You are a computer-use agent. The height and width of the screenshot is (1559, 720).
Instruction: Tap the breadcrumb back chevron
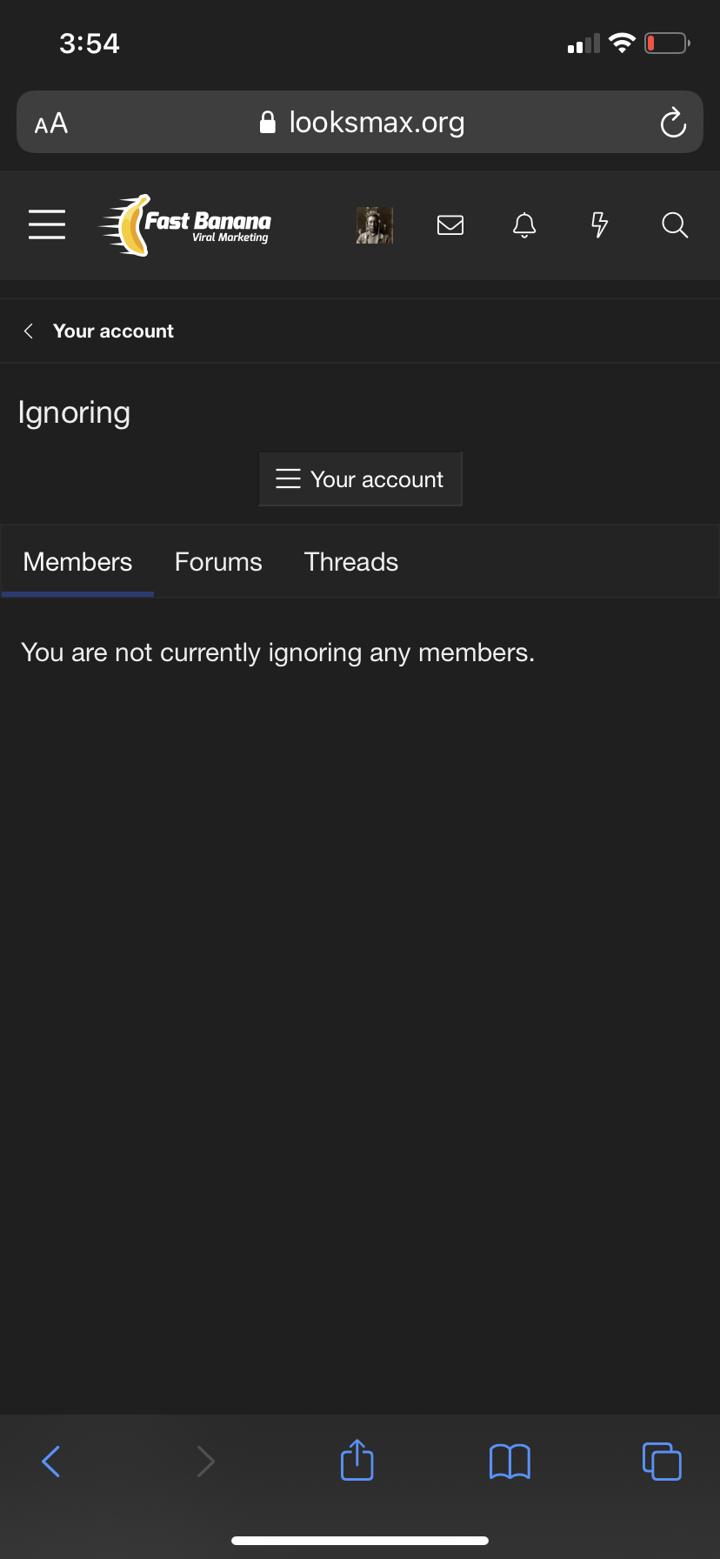(29, 331)
